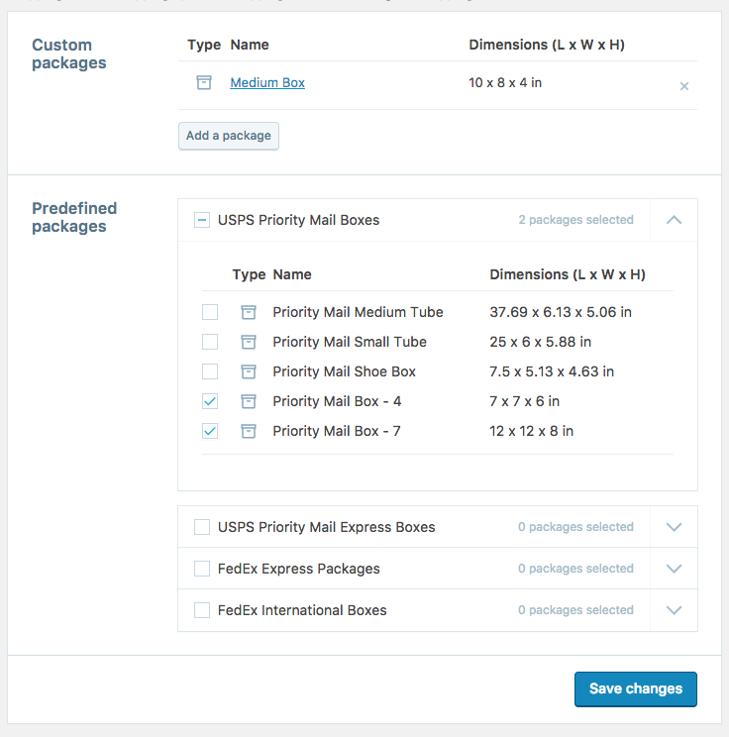Expand FedEx Express Packages section
The height and width of the screenshot is (737, 729).
point(674,569)
